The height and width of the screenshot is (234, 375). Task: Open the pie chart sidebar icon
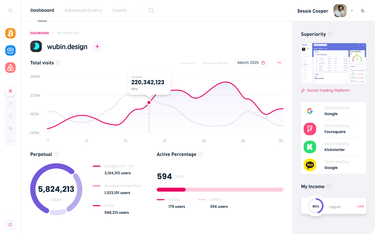pos(11,103)
